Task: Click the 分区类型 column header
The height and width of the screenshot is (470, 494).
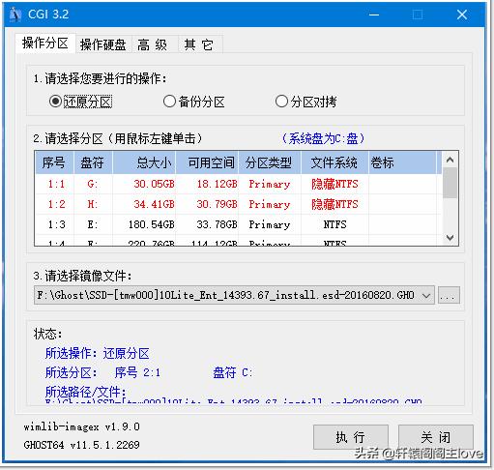Action: 270,162
